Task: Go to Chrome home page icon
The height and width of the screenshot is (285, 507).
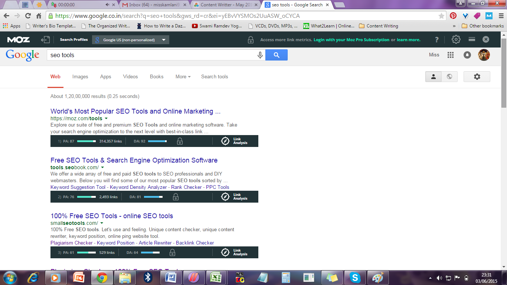Action: pos(39,16)
